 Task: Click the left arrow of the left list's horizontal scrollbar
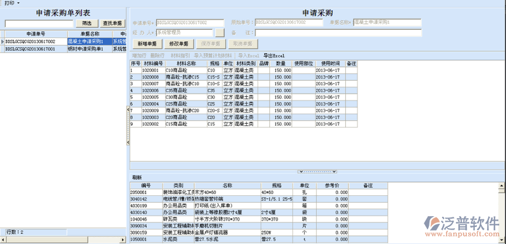point(3,240)
